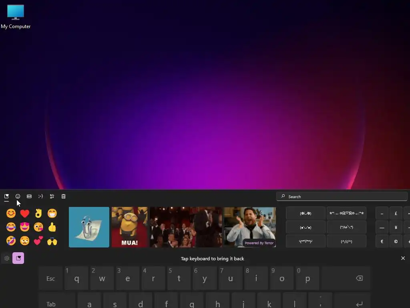Open touch keyboard settings gear
The height and width of the screenshot is (308, 410).
coord(7,258)
